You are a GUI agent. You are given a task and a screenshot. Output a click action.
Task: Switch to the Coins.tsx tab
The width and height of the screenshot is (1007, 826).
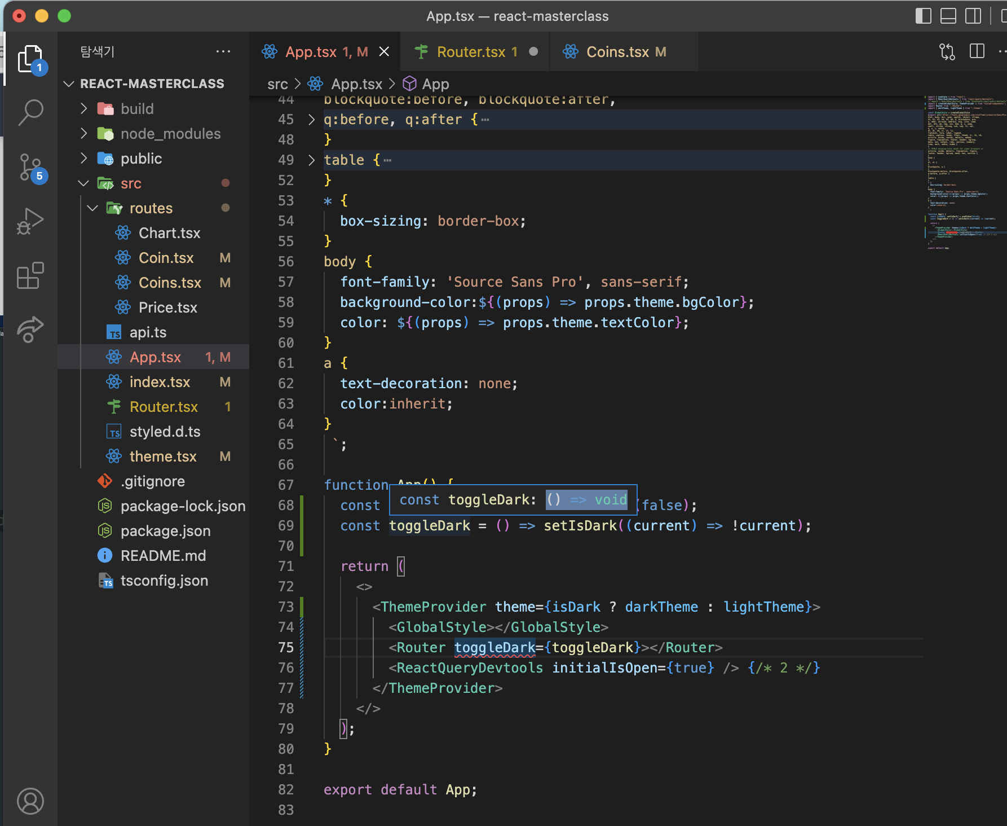coord(617,52)
